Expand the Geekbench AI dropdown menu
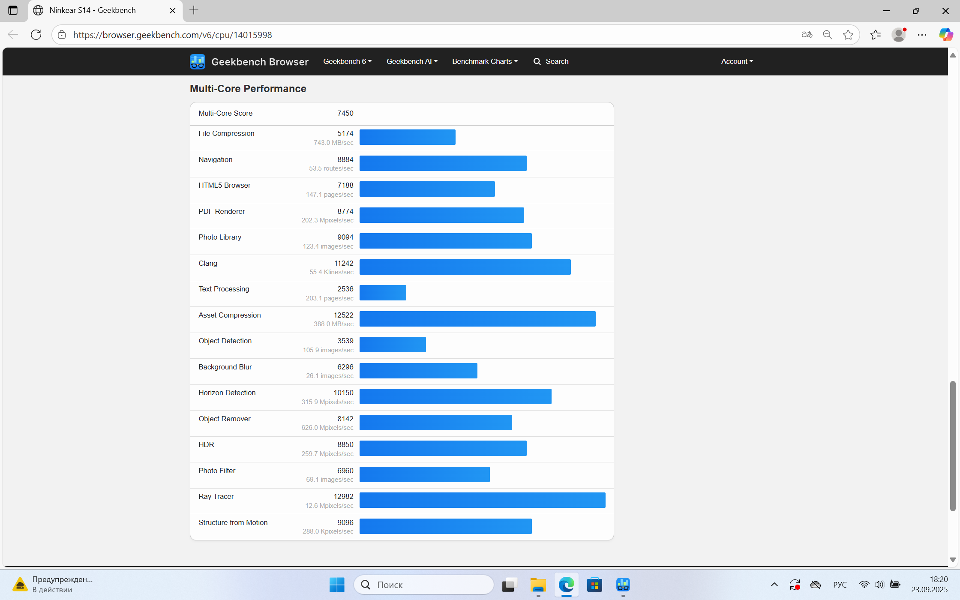 tap(412, 61)
